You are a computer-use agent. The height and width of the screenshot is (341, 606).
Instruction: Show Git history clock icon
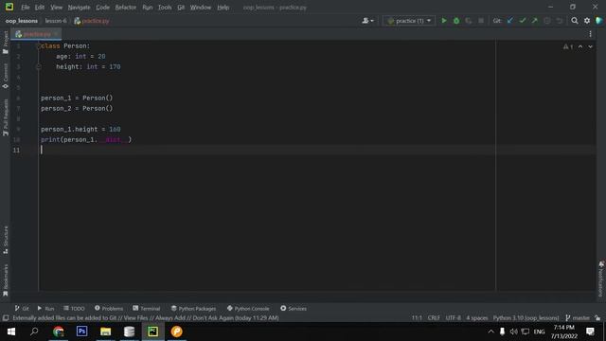click(x=547, y=21)
